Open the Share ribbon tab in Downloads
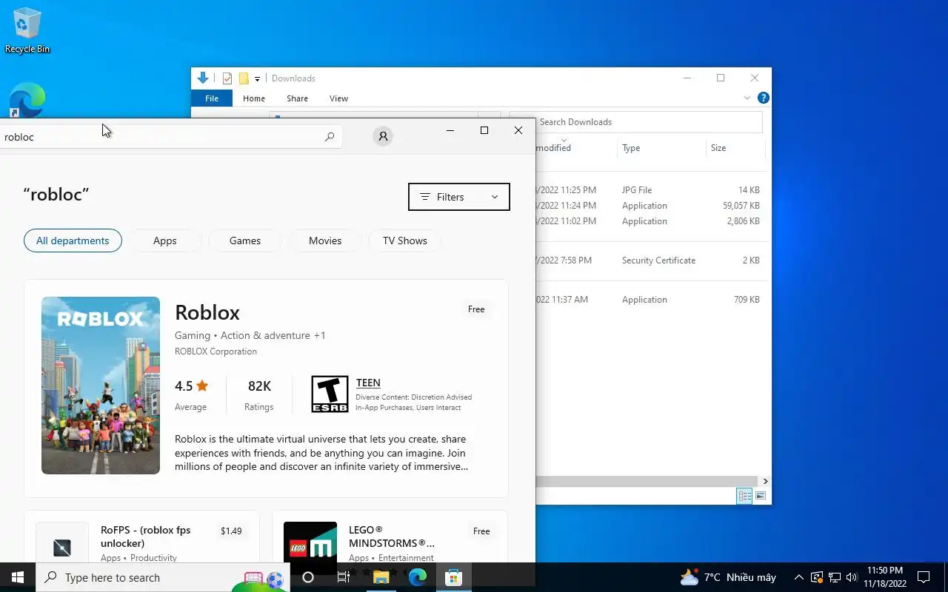 297,98
